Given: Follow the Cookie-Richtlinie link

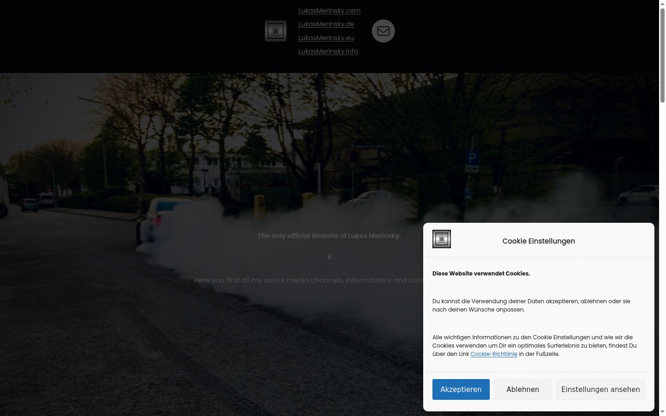Looking at the screenshot, I should pyautogui.click(x=494, y=354).
